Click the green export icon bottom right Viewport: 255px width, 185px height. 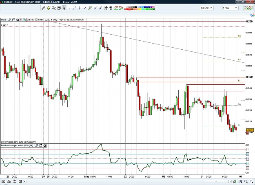click(235, 181)
